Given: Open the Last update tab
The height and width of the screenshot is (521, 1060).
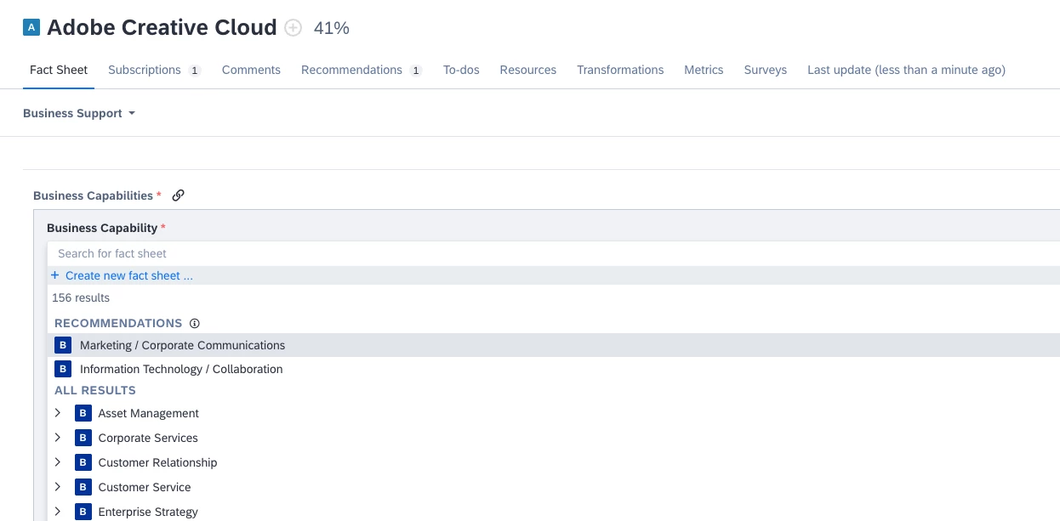Looking at the screenshot, I should [x=906, y=70].
